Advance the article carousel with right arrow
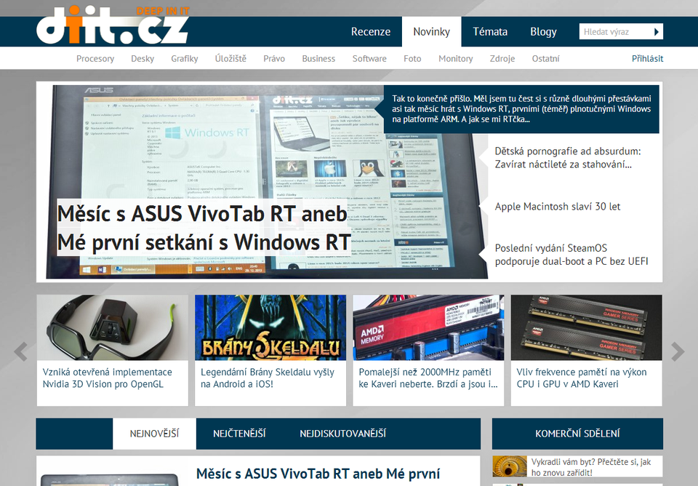This screenshot has width=698, height=486. click(677, 351)
